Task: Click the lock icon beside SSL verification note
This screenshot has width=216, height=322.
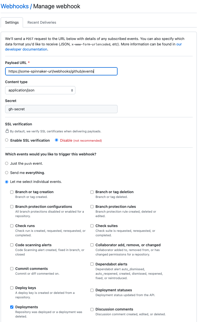Action: [x=7, y=131]
